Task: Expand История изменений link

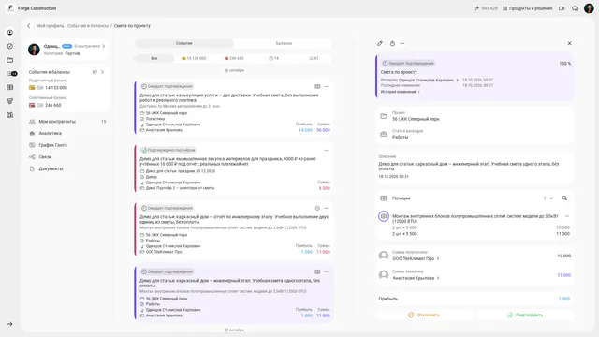Action: tap(400, 92)
